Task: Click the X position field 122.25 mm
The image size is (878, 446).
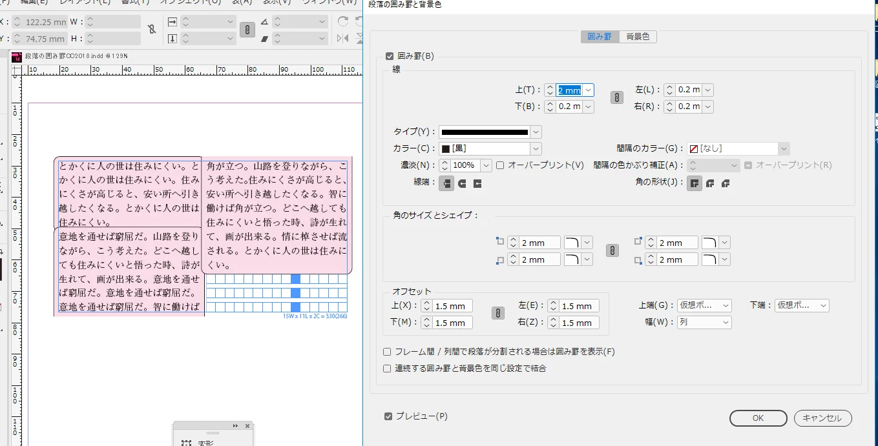Action: tap(46, 22)
